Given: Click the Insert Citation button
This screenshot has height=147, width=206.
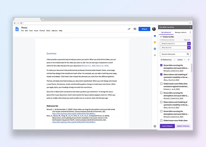Looking at the screenshot, I should pyautogui.click(x=167, y=126).
